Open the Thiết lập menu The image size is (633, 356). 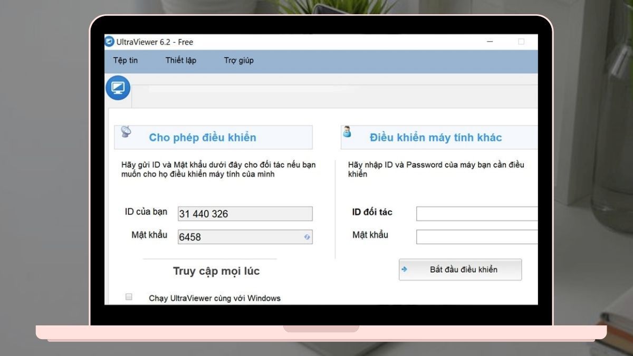pyautogui.click(x=181, y=60)
